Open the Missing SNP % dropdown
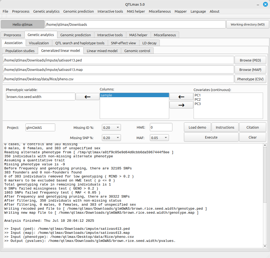 [111, 138]
